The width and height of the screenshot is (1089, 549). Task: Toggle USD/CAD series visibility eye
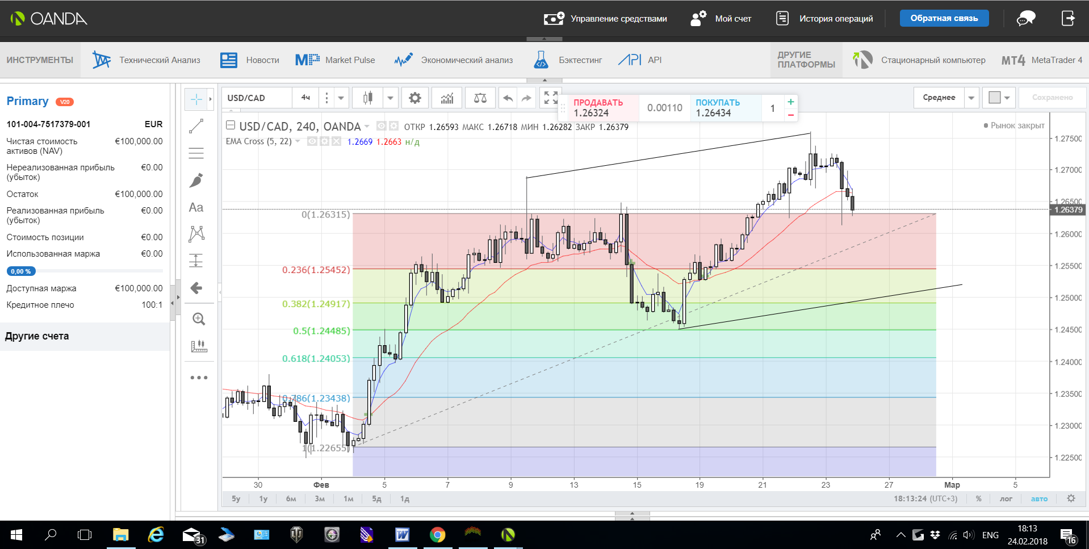coord(382,126)
